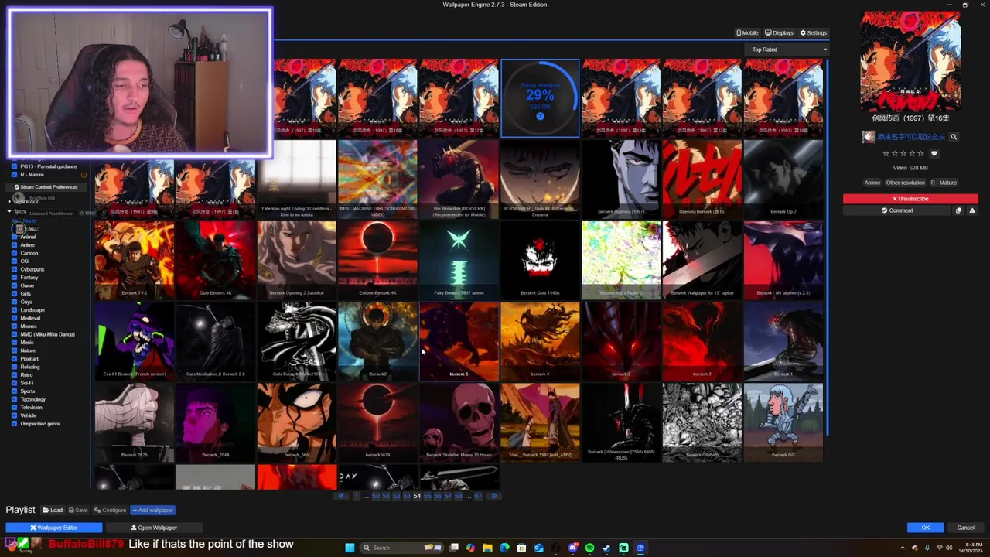990x557 pixels.
Task: Uncheck the Anime tag filter
Action: pyautogui.click(x=14, y=245)
